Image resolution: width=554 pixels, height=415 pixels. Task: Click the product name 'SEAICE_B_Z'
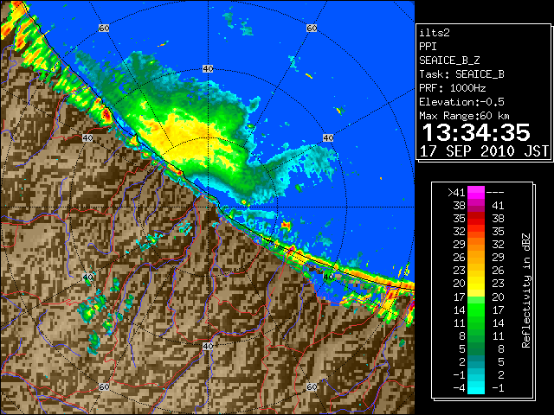(449, 61)
